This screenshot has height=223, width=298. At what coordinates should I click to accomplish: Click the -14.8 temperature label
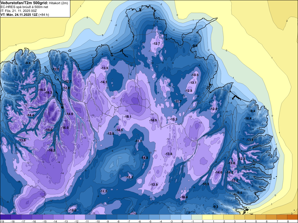[144, 158]
